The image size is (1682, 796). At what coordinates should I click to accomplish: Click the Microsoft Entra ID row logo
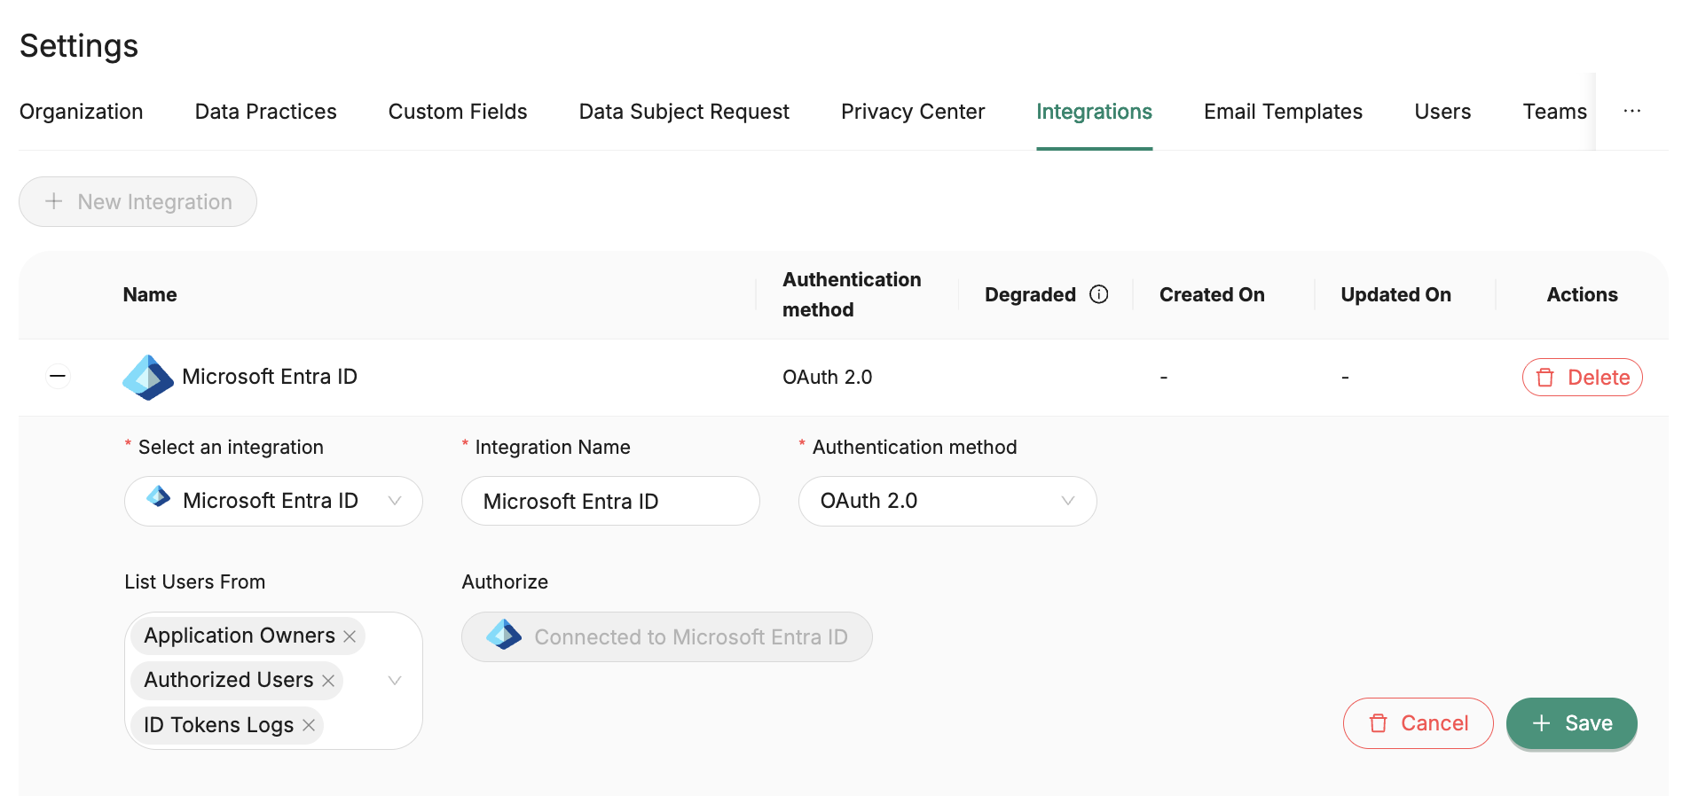tap(147, 377)
